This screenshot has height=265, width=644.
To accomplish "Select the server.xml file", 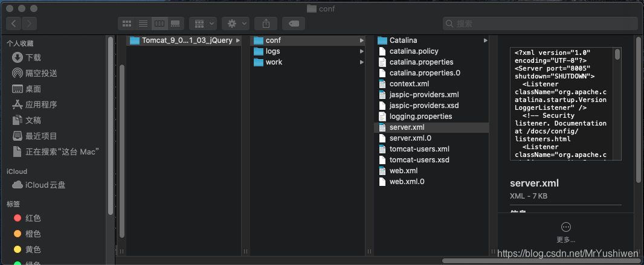I will tap(431, 127).
